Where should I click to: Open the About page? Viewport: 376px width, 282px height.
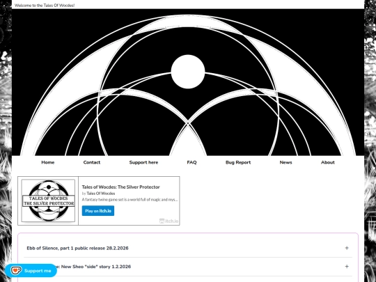(x=327, y=162)
